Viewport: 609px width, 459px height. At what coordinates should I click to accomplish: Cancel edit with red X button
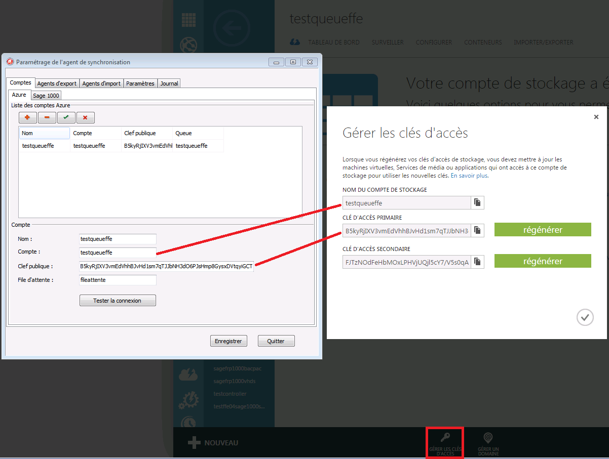[x=85, y=117]
